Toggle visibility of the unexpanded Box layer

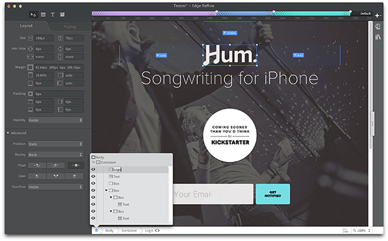click(x=93, y=183)
